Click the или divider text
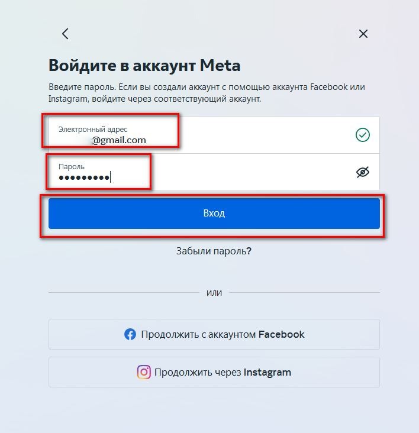419x433 pixels. point(214,292)
